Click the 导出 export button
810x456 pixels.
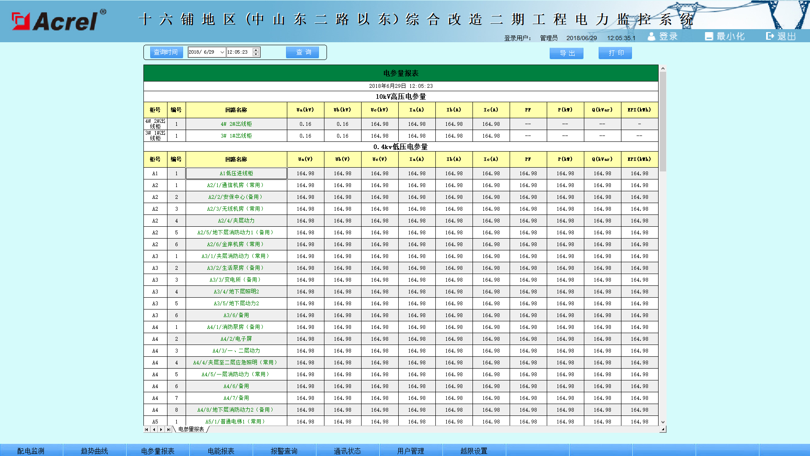coord(567,53)
